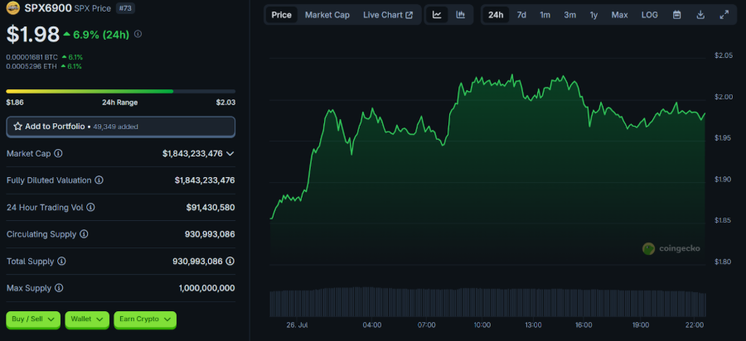This screenshot has height=341, width=746.
Task: Open the Wallet dropdown
Action: click(x=86, y=319)
